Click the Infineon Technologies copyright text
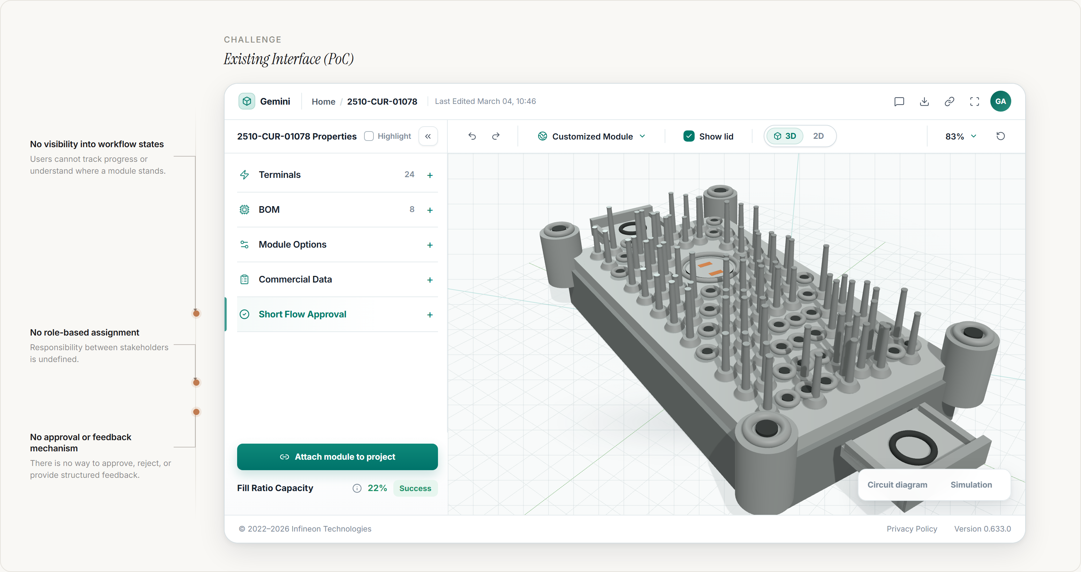This screenshot has height=572, width=1081. (x=305, y=529)
